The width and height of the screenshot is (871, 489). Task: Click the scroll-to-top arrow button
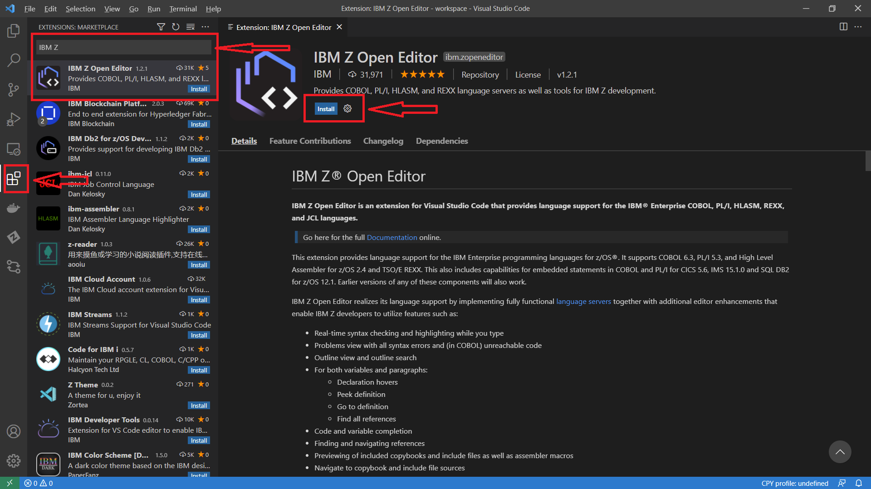tap(840, 452)
